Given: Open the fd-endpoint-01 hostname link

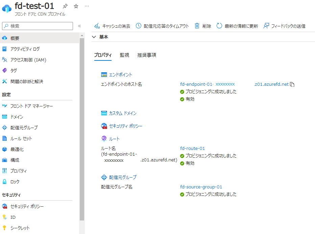Looking at the screenshot, I should (x=234, y=84).
